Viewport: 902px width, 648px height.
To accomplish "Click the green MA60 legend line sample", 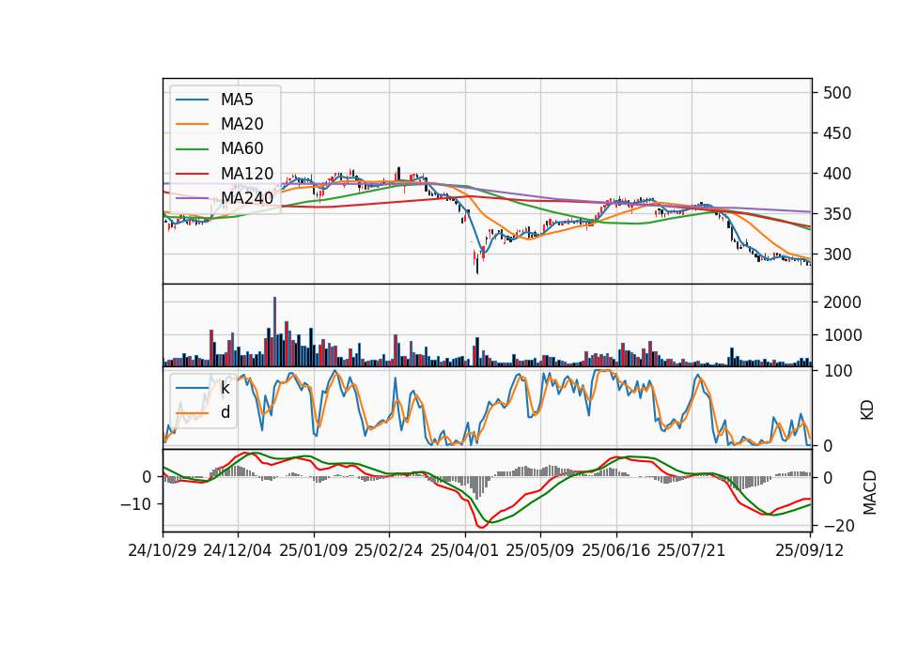I will click(x=192, y=149).
